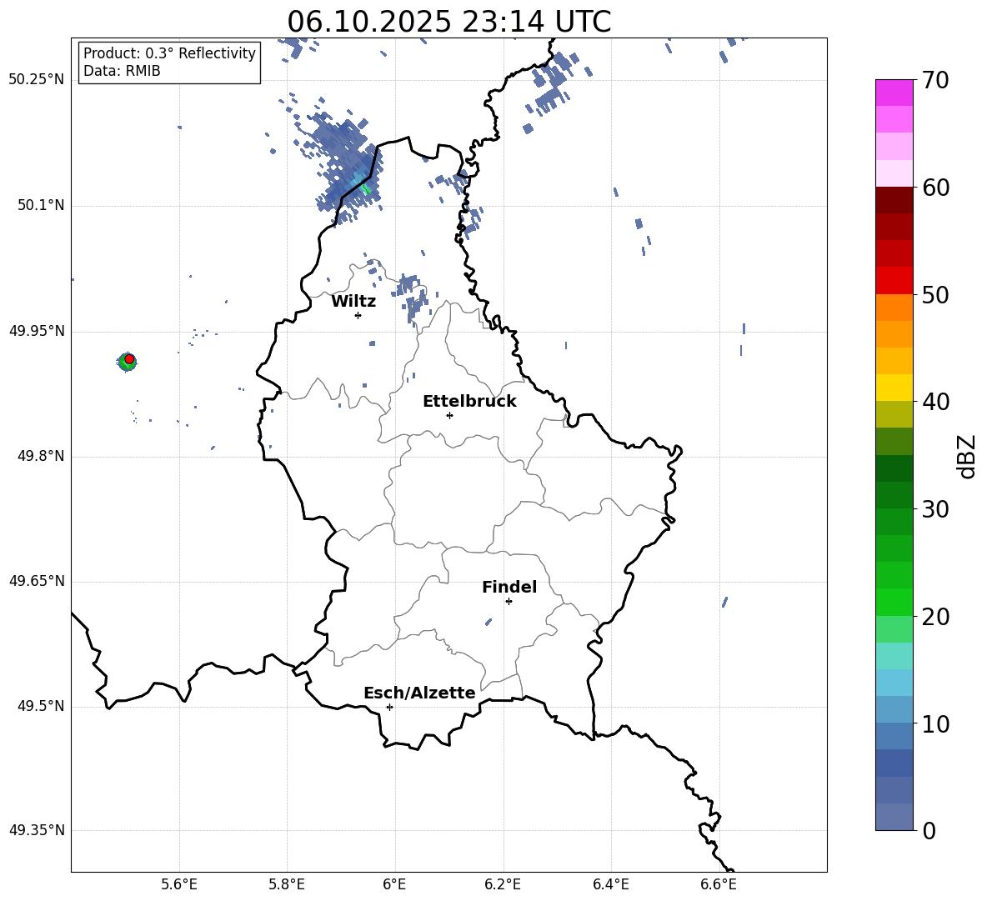Pick the yellow swatch just above 40 dBZ

click(x=894, y=388)
